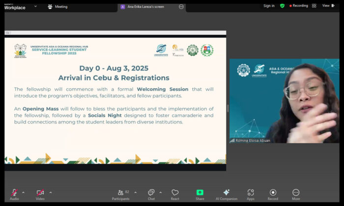This screenshot has height=206, width=344.
Task: Turn on camera with Video button
Action: [x=40, y=194]
